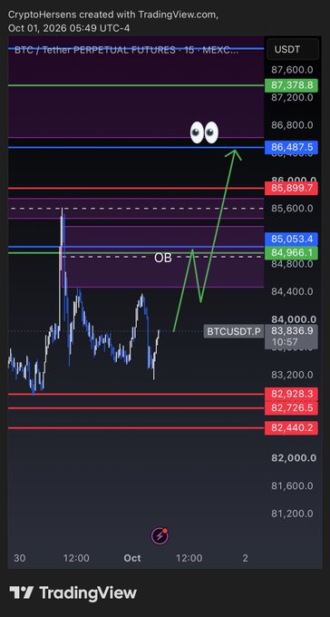Click the 81,600.0 price scale value
The image size is (330, 617).
click(292, 486)
